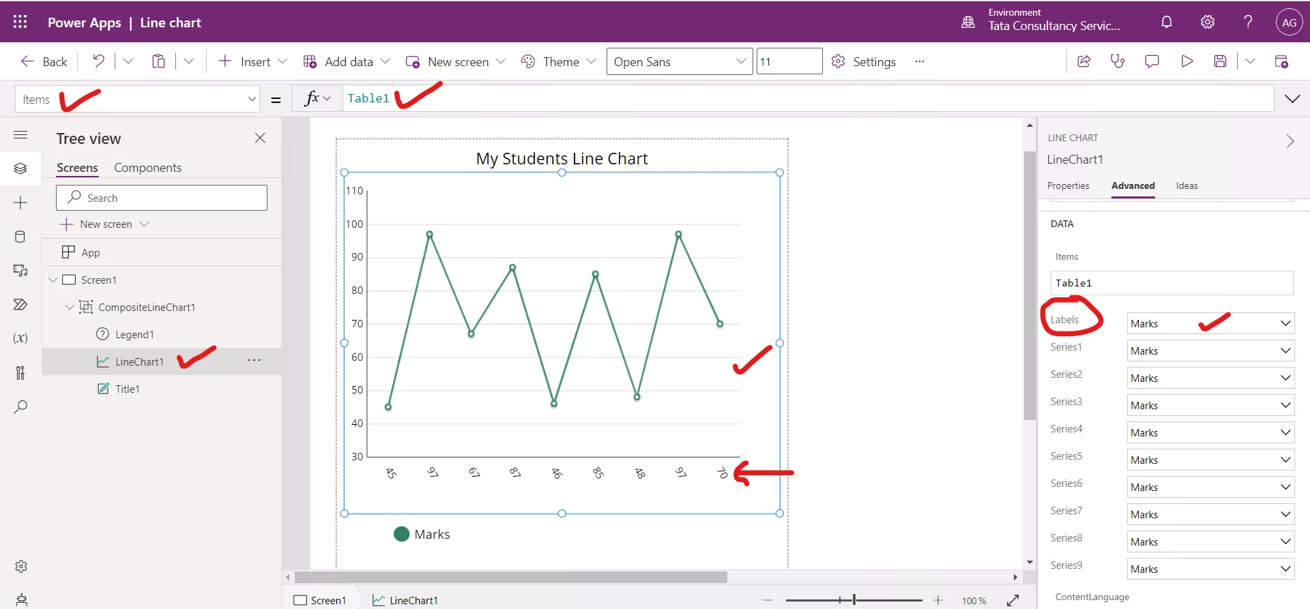The image size is (1310, 609).
Task: Preview the app with Play icon
Action: [x=1187, y=61]
